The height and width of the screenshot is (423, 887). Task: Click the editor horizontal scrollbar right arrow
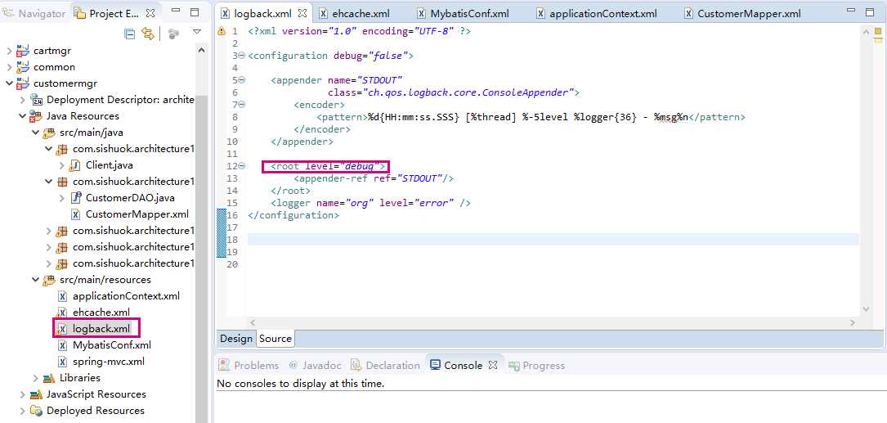pyautogui.click(x=853, y=322)
